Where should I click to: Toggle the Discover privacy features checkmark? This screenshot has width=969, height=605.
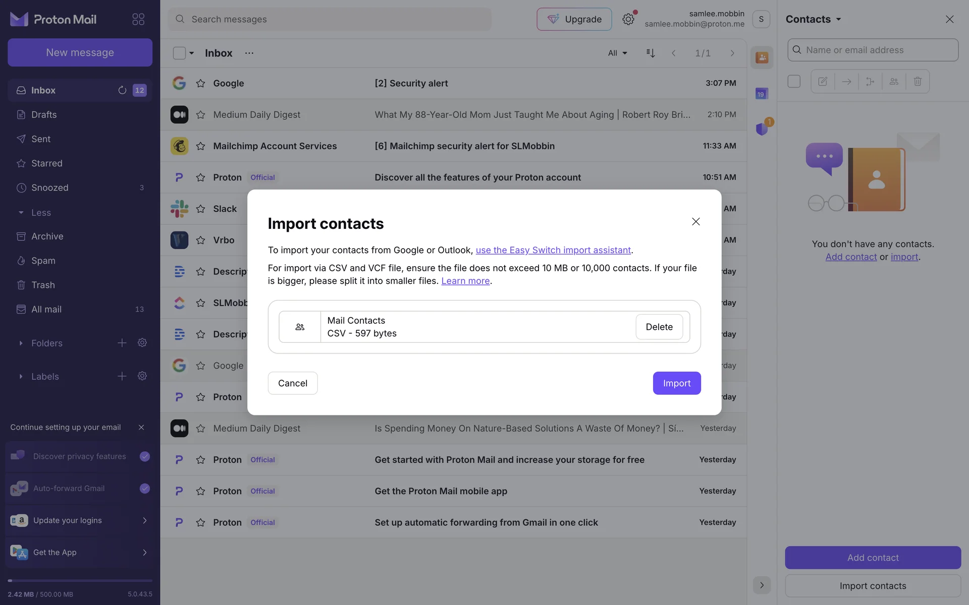point(145,456)
